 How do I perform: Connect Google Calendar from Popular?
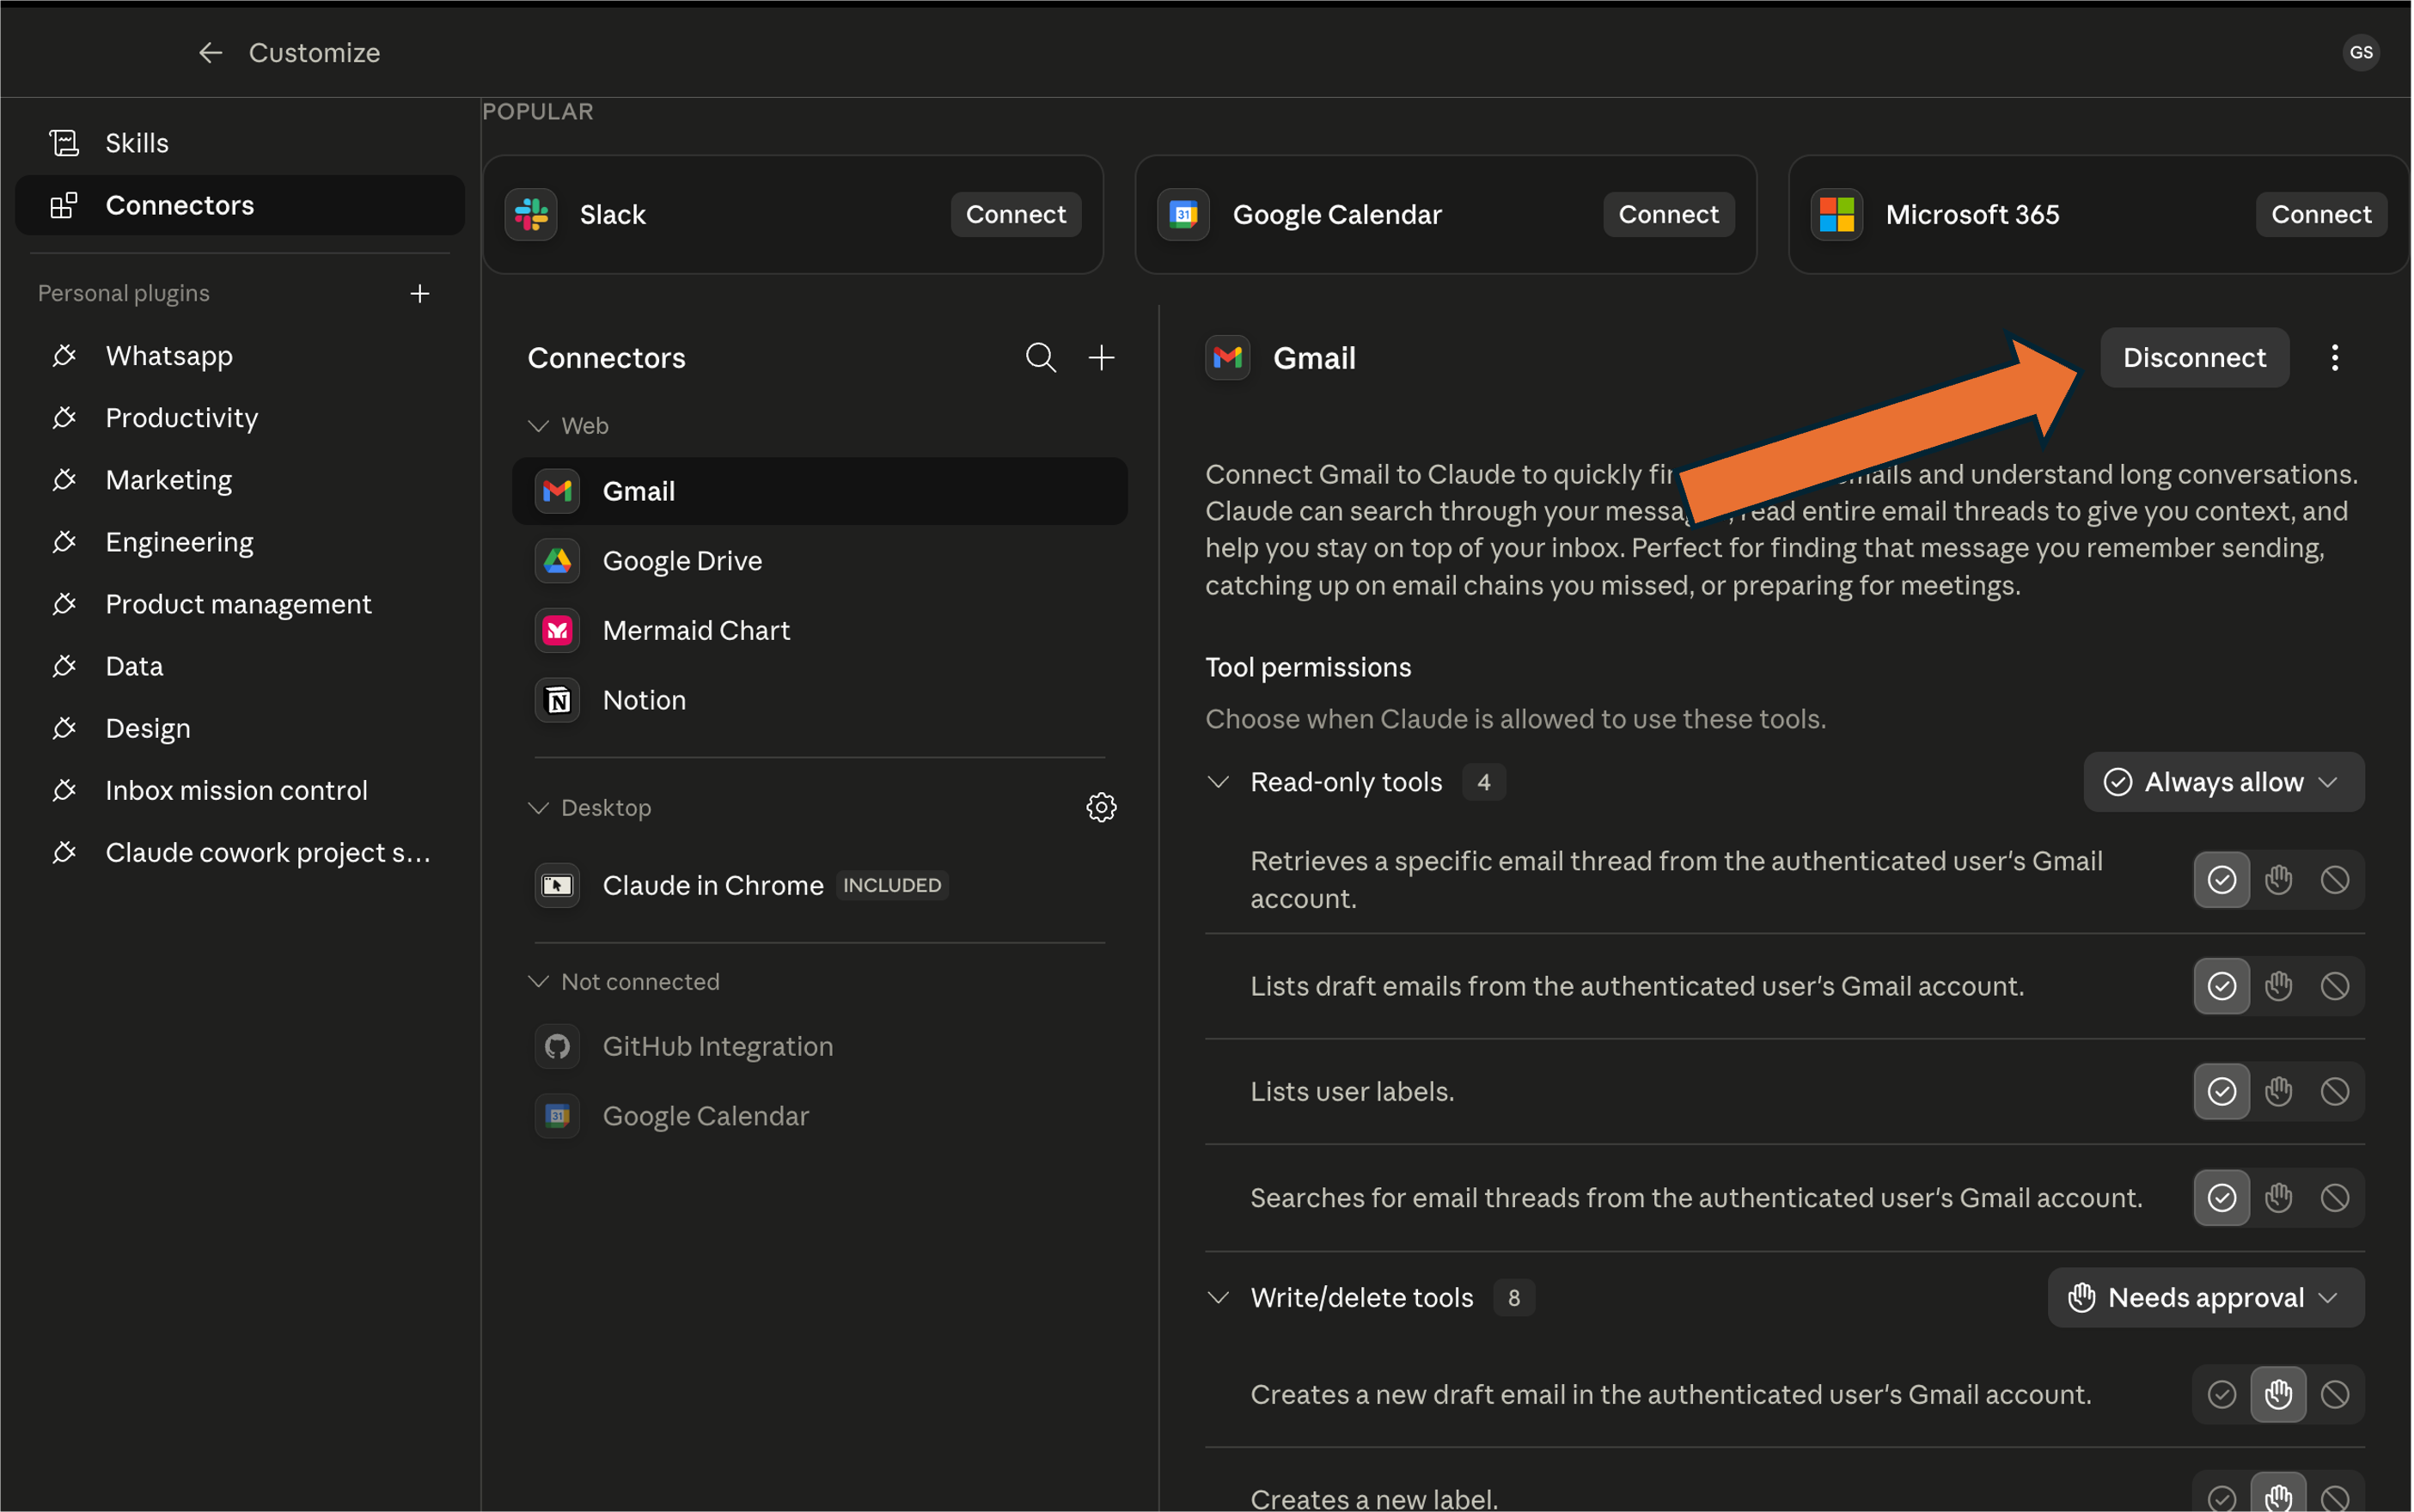pos(1669,214)
